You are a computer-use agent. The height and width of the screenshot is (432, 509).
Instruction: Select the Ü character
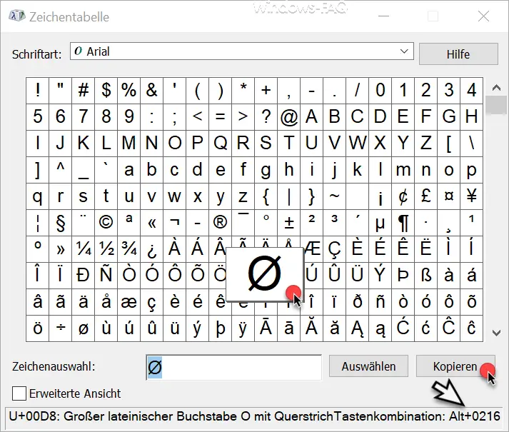(358, 276)
